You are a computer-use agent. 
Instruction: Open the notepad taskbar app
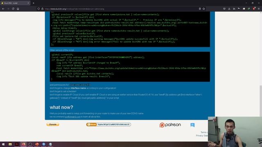tap(50, 144)
